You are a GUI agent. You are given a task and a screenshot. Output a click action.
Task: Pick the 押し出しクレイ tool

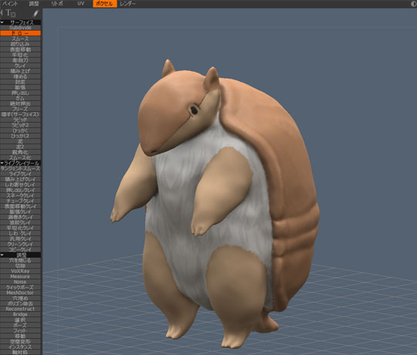tap(21, 190)
